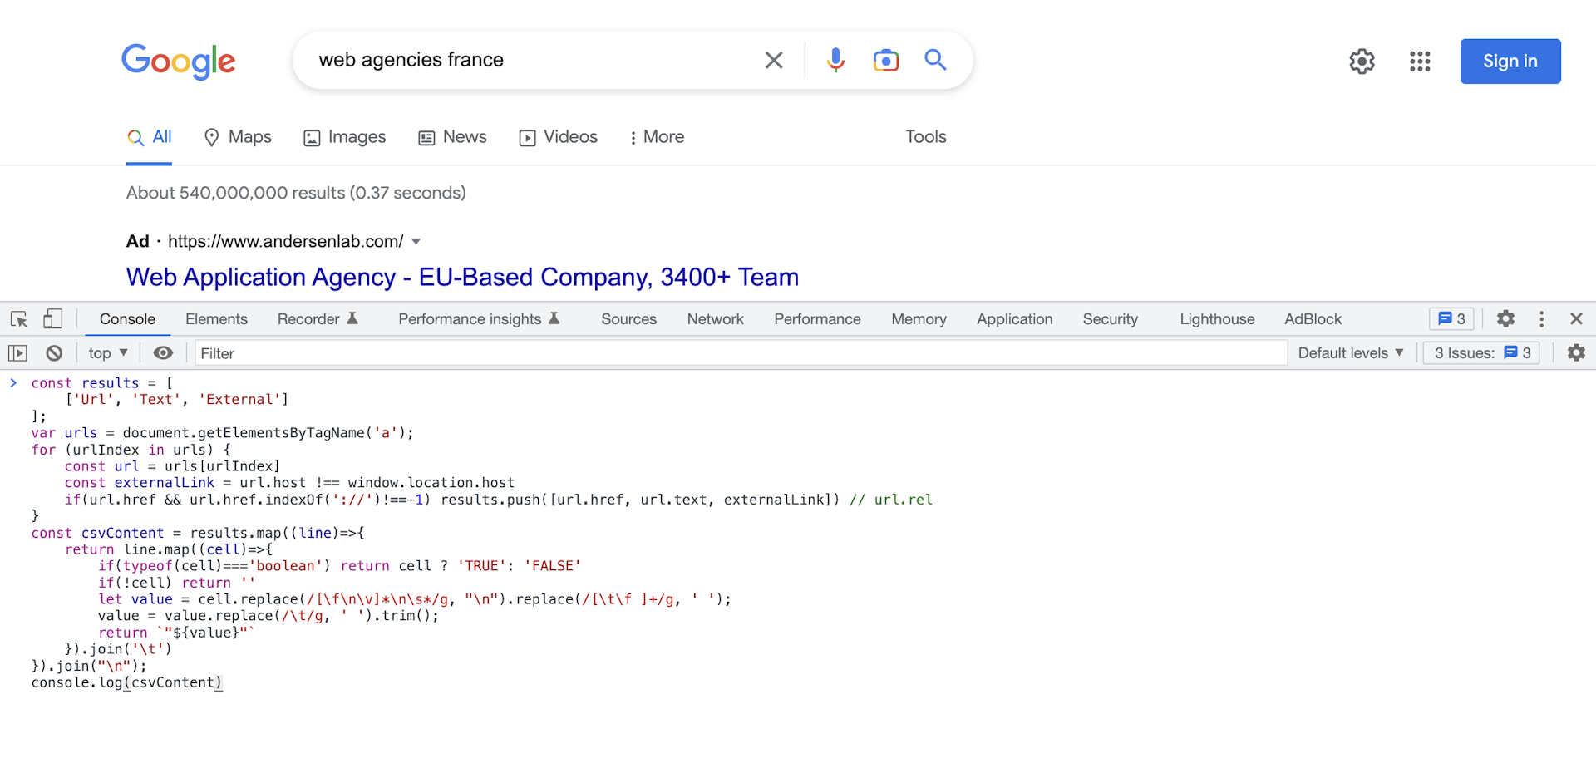
Task: Open the Lighthouse panel
Action: click(1216, 318)
